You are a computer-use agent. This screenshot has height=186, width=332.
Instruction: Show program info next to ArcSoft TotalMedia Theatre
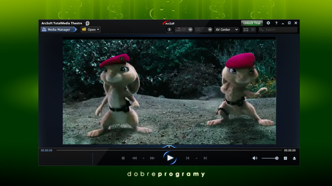(x=87, y=23)
